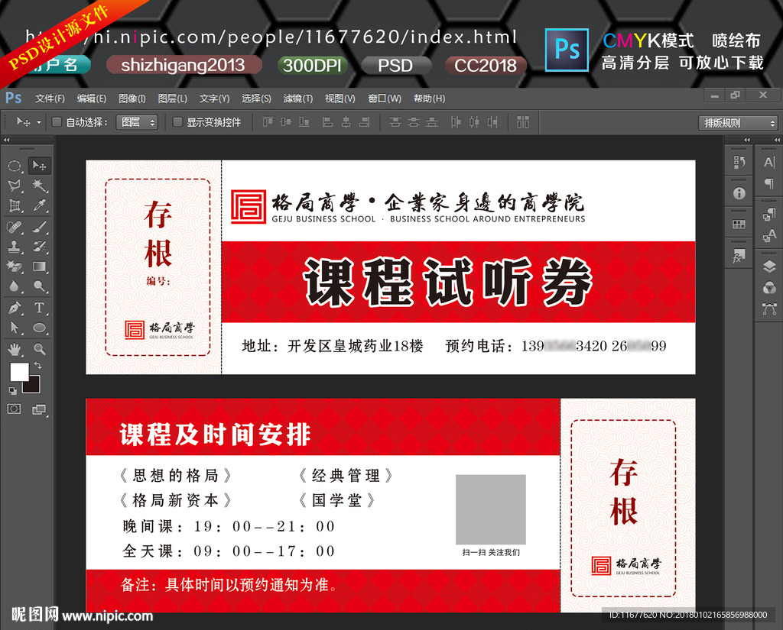
Task: Click the 课程试听券 title on canvas
Action: coord(447,283)
